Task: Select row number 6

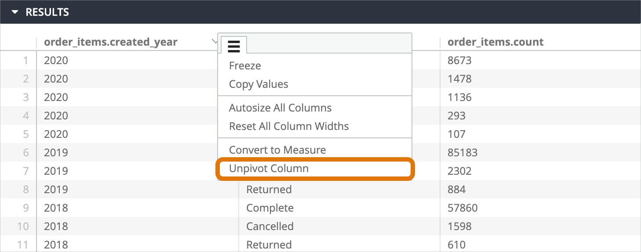Action: pos(25,153)
